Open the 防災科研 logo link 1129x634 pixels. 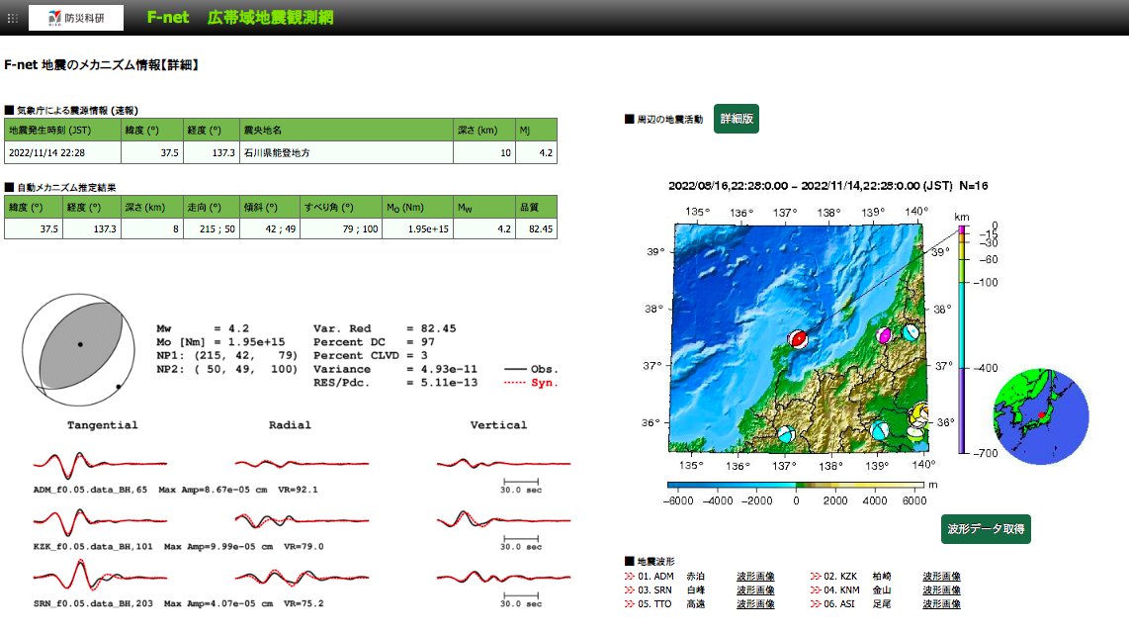tap(75, 17)
